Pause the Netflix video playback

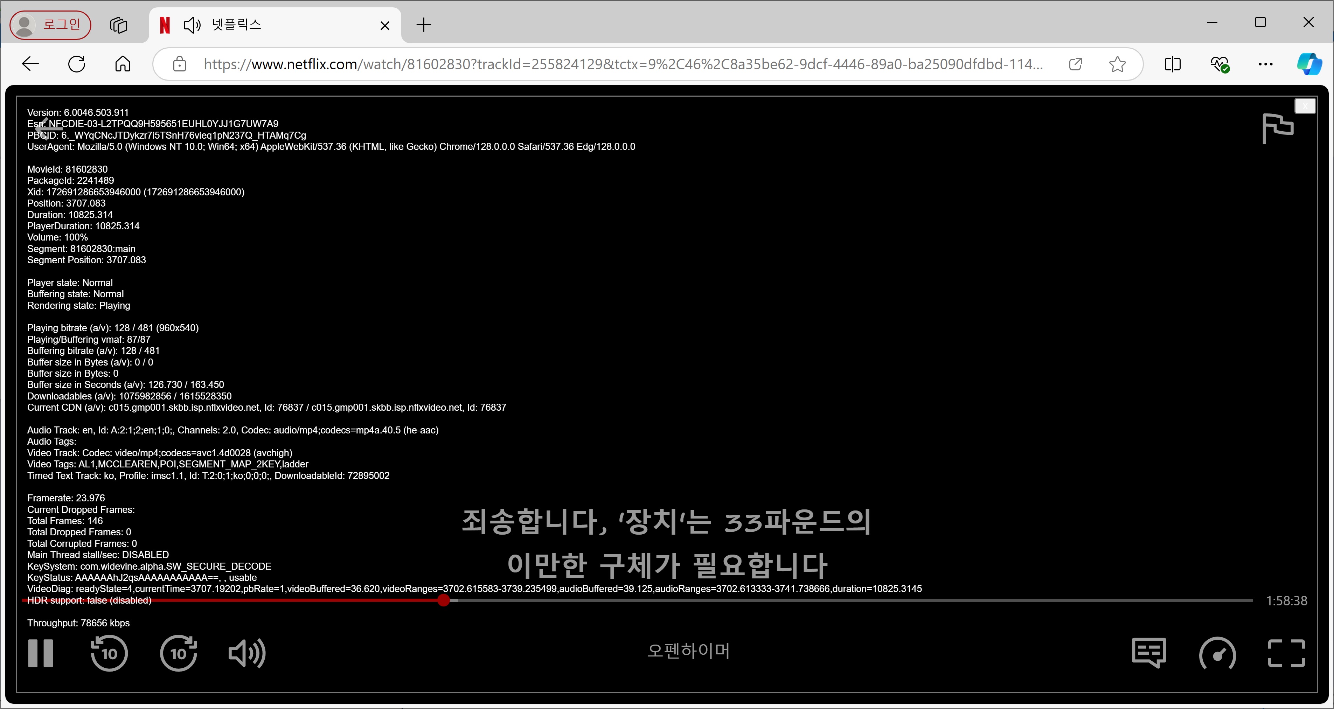coord(40,653)
